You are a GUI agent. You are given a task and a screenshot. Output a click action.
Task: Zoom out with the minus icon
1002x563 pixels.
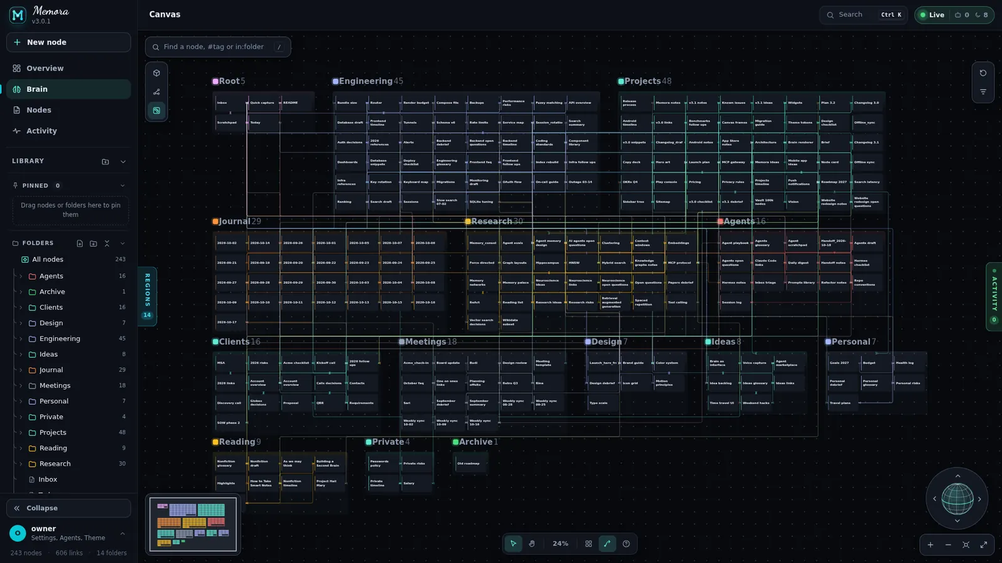948,545
